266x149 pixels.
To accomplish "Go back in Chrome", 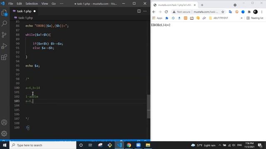I will pyautogui.click(x=154, y=12).
